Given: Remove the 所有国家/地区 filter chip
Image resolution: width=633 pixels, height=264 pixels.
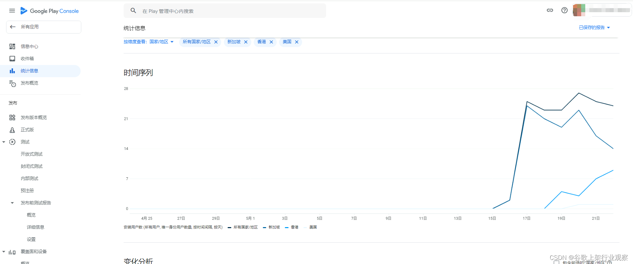Looking at the screenshot, I should [x=216, y=42].
